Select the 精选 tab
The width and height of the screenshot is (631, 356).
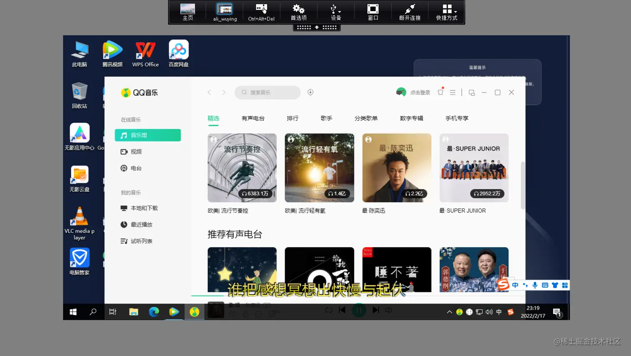[213, 118]
